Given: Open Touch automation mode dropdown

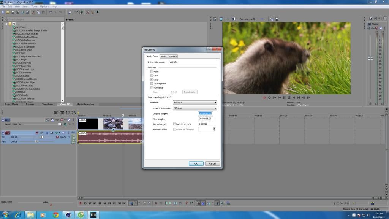Looking at the screenshot, I should (x=69, y=137).
